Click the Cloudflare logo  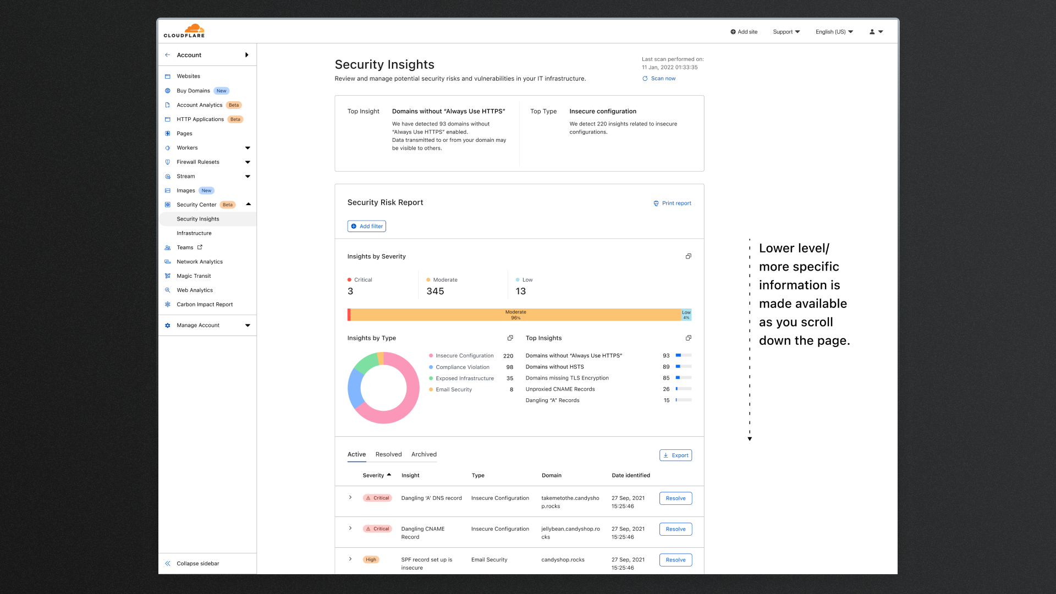click(x=184, y=31)
